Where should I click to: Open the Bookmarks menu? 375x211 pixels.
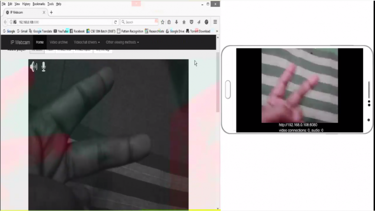[x=39, y=4]
